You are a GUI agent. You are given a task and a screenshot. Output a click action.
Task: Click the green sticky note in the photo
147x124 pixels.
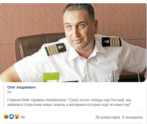tap(51, 77)
